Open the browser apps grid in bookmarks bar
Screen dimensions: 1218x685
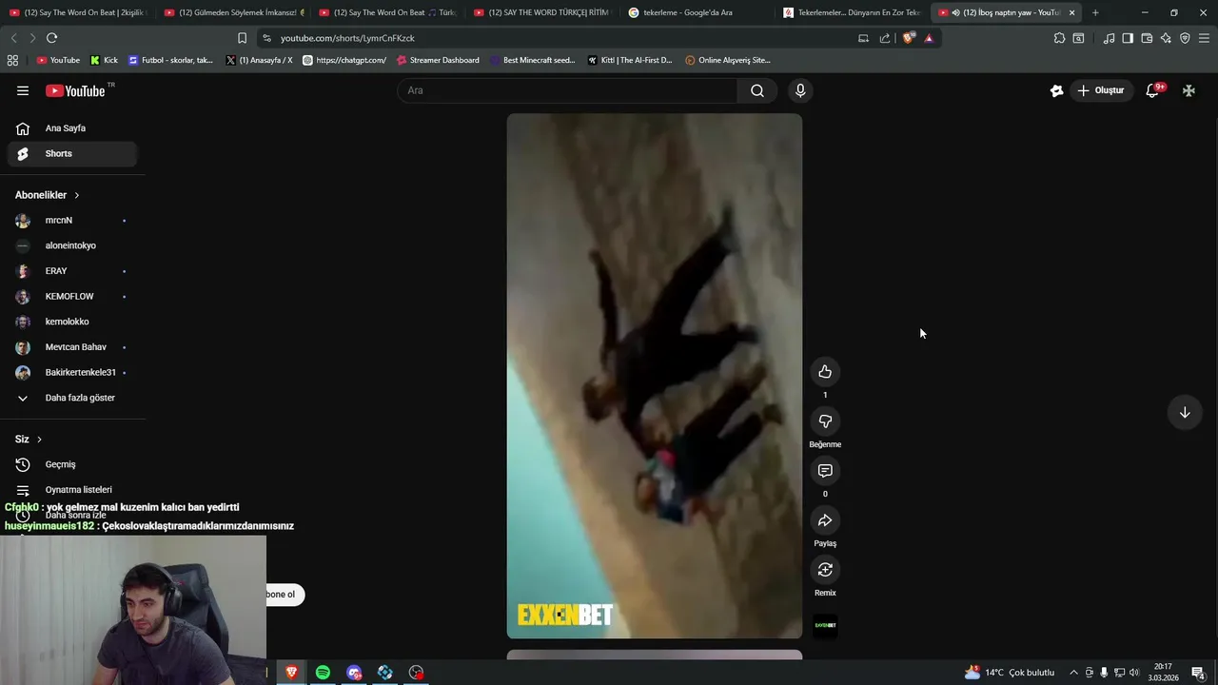click(12, 60)
